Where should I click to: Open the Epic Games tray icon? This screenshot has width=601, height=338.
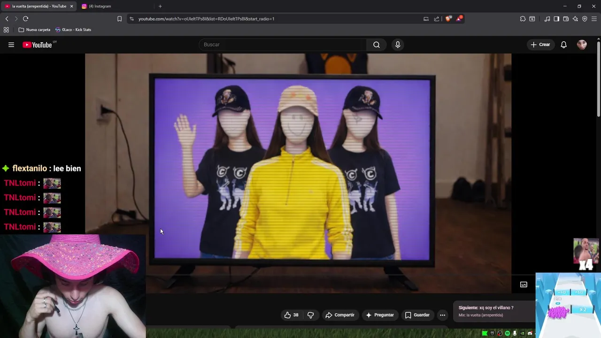492,333
